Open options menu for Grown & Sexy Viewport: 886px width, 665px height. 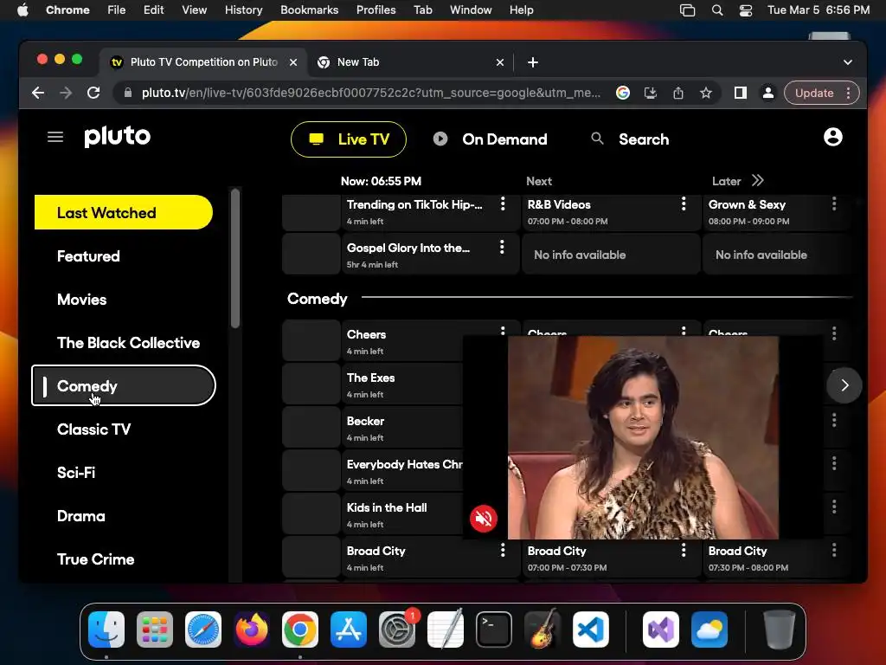tap(833, 204)
